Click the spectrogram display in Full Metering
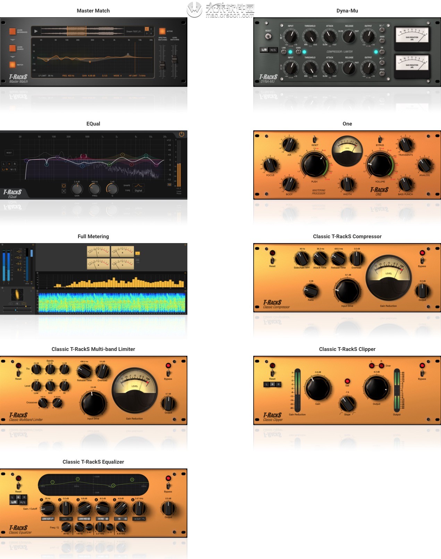 [111, 302]
